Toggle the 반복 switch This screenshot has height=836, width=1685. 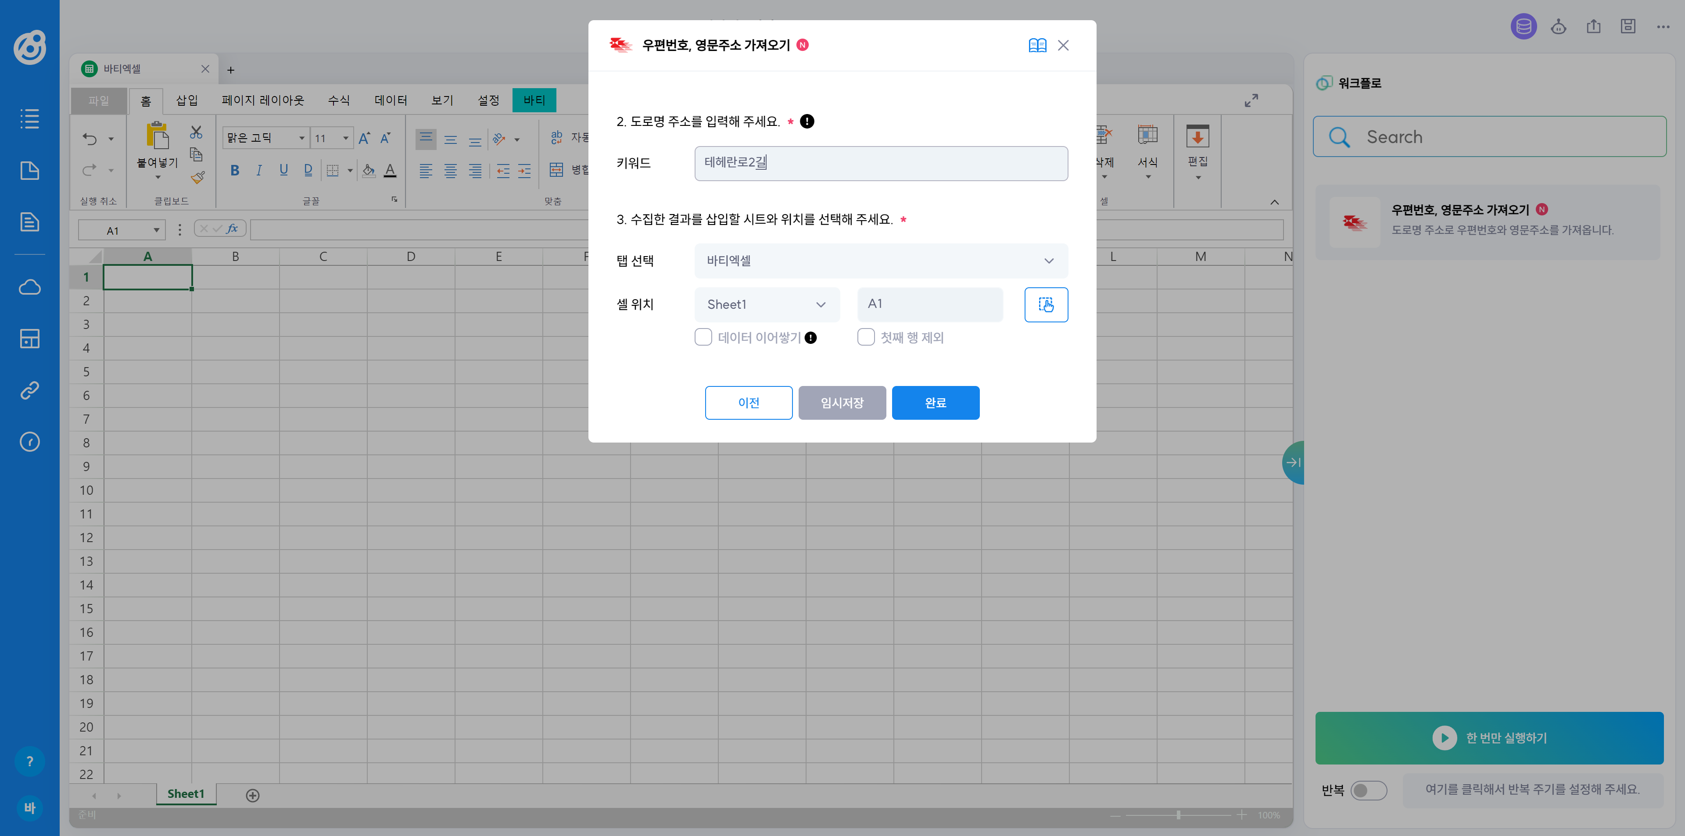(1369, 790)
